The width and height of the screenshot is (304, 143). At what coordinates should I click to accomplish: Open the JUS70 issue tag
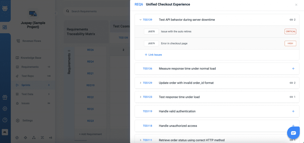tap(151, 31)
